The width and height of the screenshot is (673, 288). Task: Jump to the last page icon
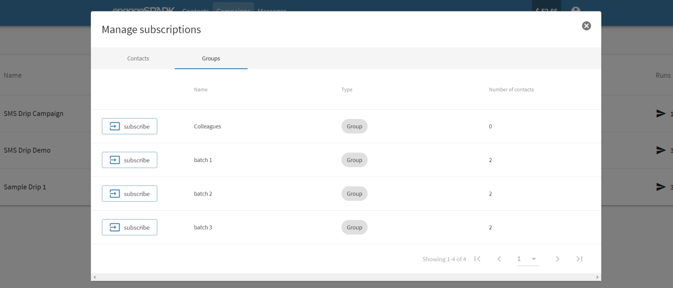579,259
